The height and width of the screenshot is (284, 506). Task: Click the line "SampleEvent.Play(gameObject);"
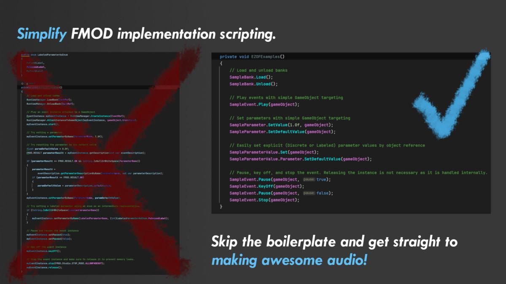pos(264,104)
